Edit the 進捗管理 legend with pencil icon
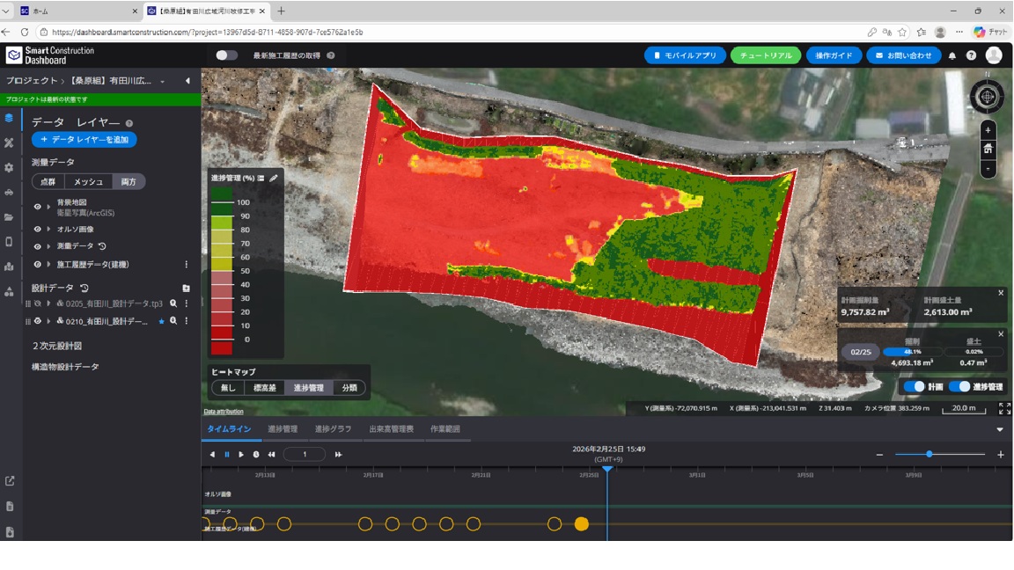 point(274,178)
